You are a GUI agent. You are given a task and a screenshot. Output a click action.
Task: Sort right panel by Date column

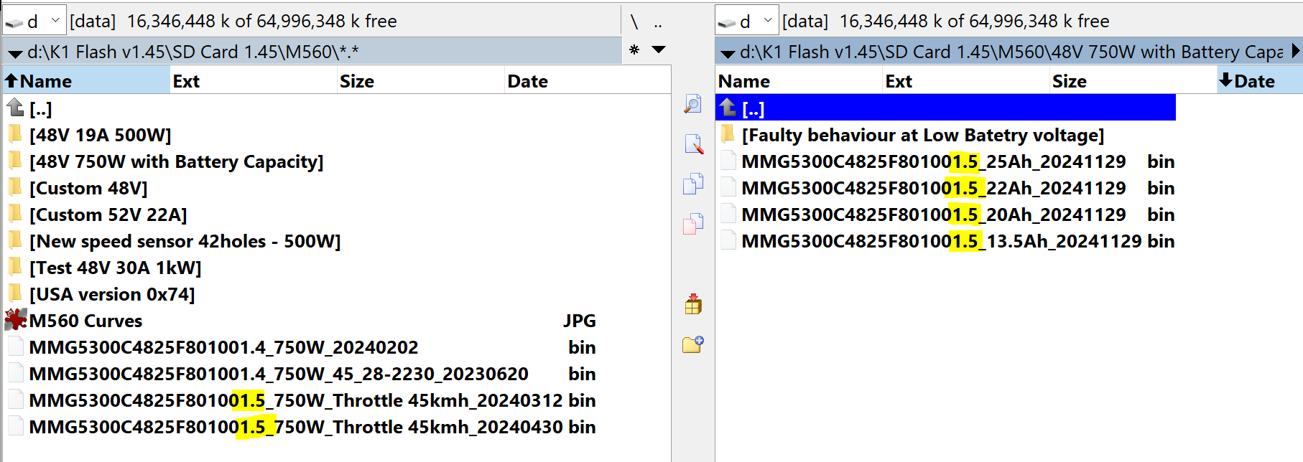coord(1261,80)
